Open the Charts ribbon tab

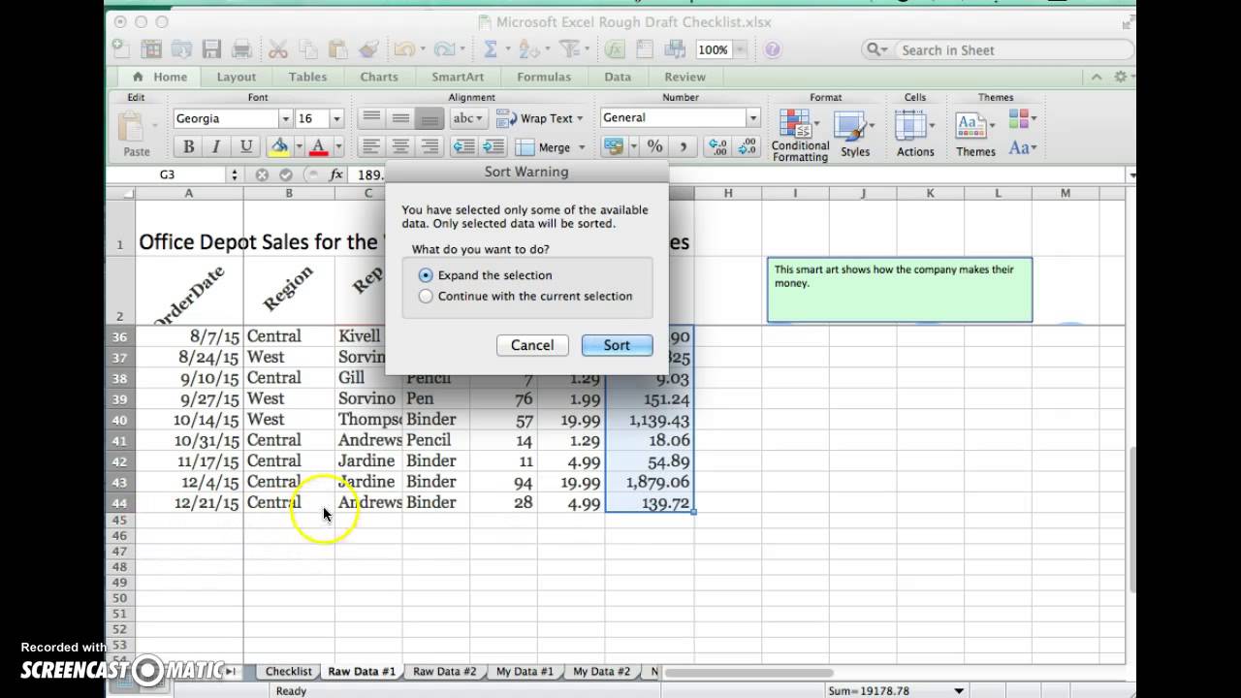(379, 77)
